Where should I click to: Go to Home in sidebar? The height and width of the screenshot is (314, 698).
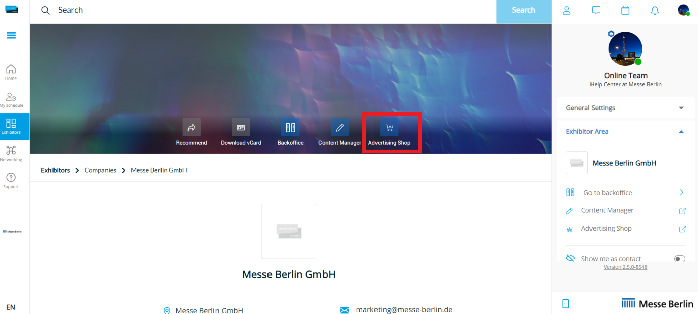(x=11, y=72)
